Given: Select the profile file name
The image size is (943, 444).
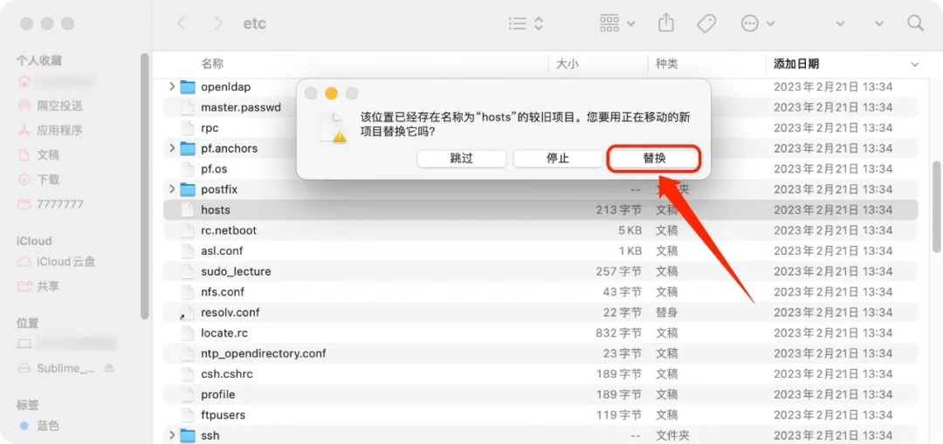Looking at the screenshot, I should (217, 395).
